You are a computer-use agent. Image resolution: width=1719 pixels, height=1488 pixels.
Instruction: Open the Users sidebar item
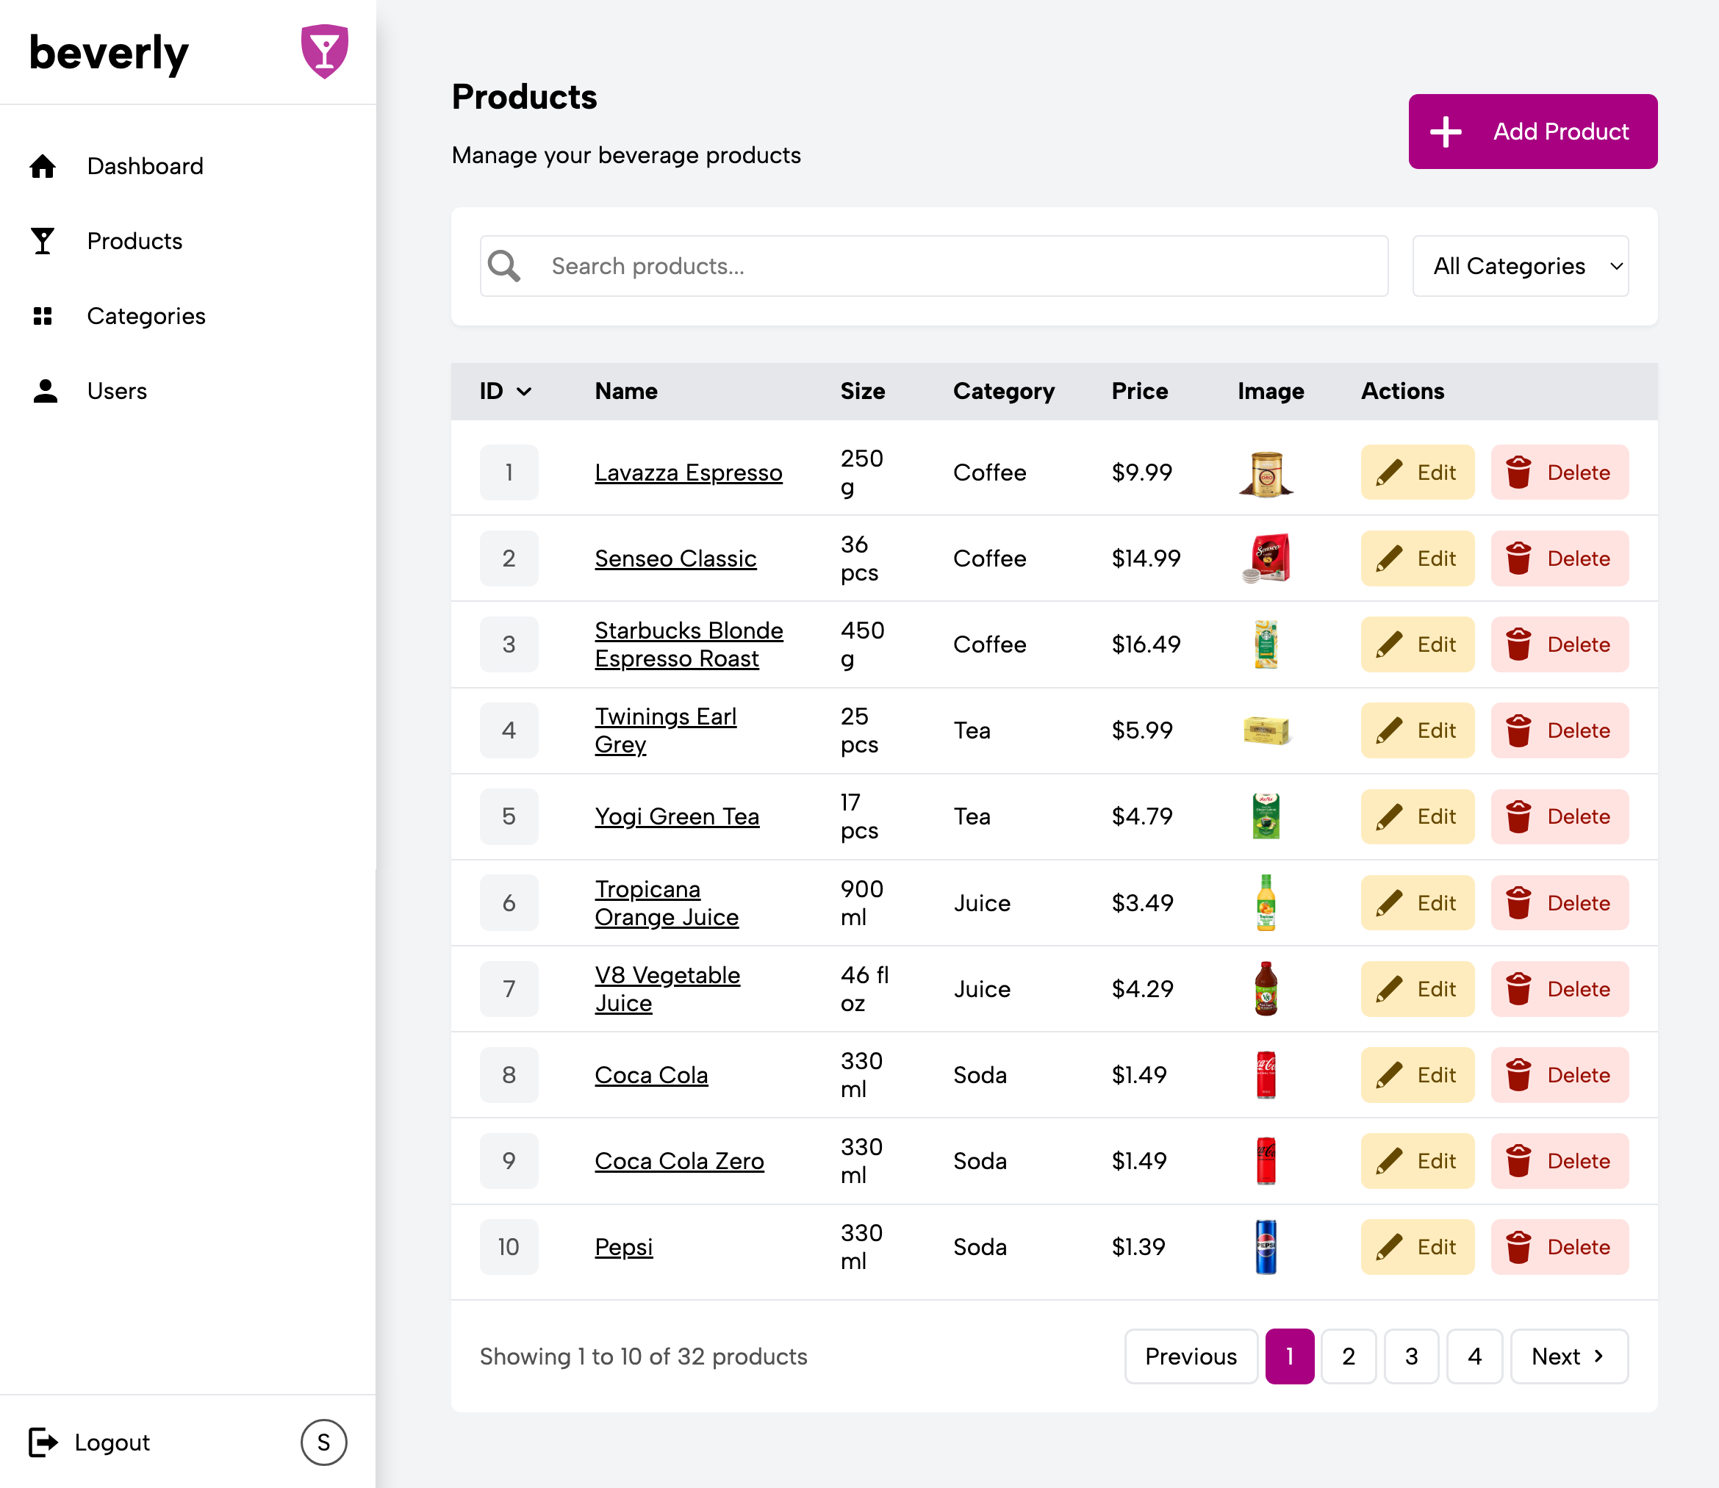117,391
